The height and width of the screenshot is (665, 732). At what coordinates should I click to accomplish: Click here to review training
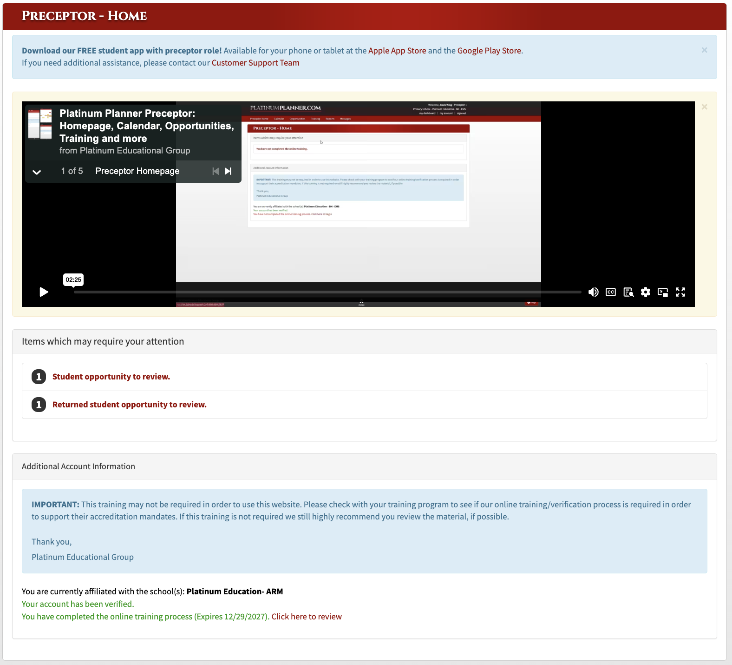click(307, 617)
